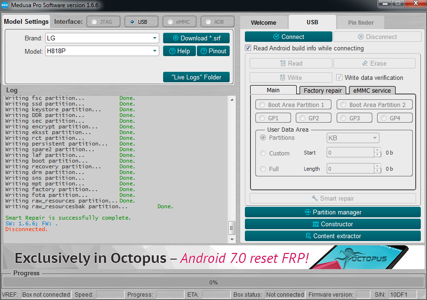The height and width of the screenshot is (300, 427).
Task: Click the 'Disconnected.' log line
Action: (27, 229)
